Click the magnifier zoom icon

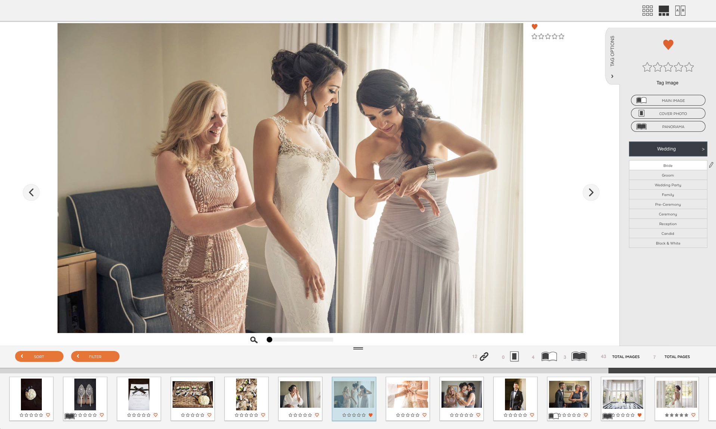254,340
